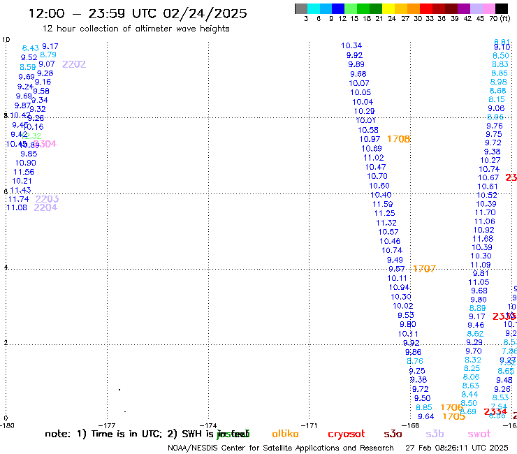This screenshot has height=454, width=517.
Task: Click the 'altika' satellite legend label
Action: [x=285, y=434]
